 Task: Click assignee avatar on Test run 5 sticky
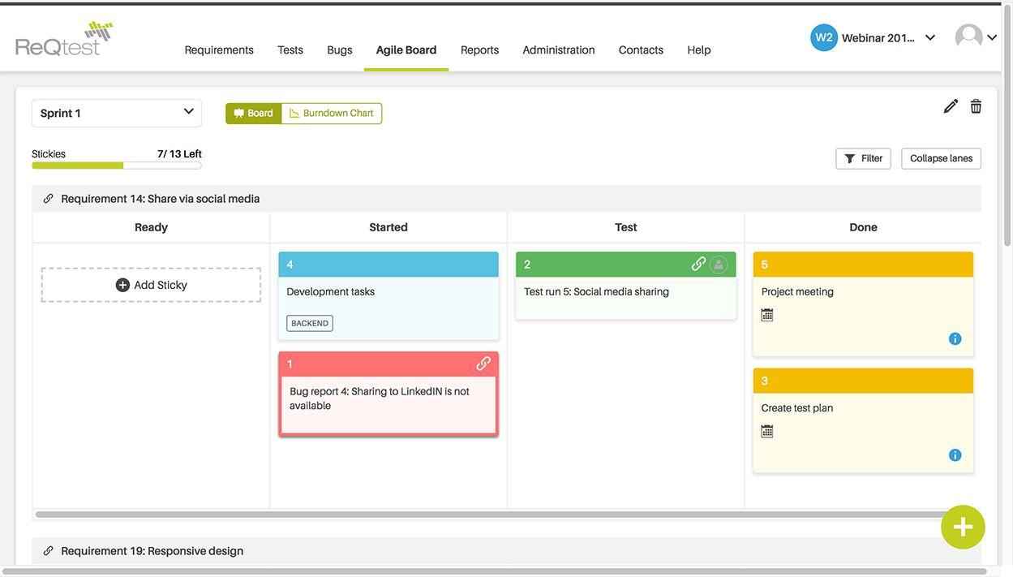pos(719,265)
